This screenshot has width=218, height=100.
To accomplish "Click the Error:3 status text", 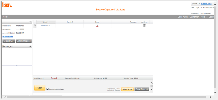I will (x=54, y=78).
